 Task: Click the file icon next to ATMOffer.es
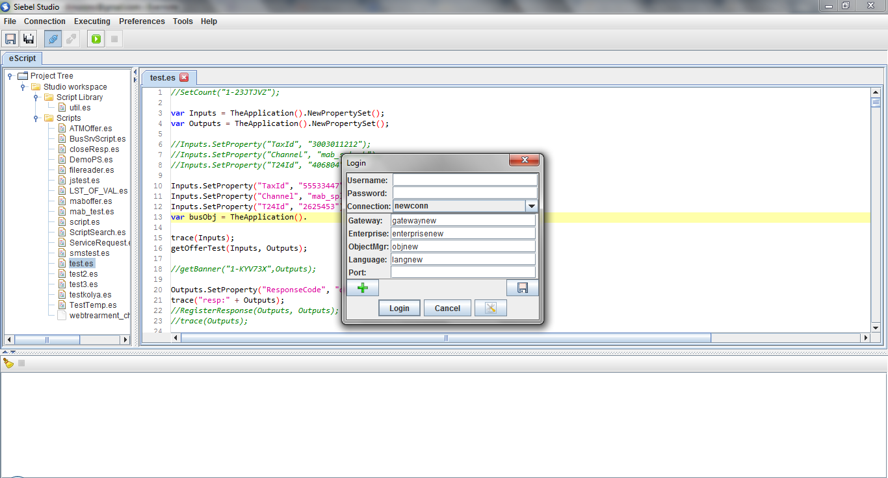click(x=62, y=128)
